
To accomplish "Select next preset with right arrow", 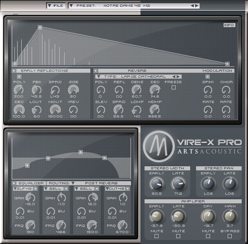I will point(197,6).
